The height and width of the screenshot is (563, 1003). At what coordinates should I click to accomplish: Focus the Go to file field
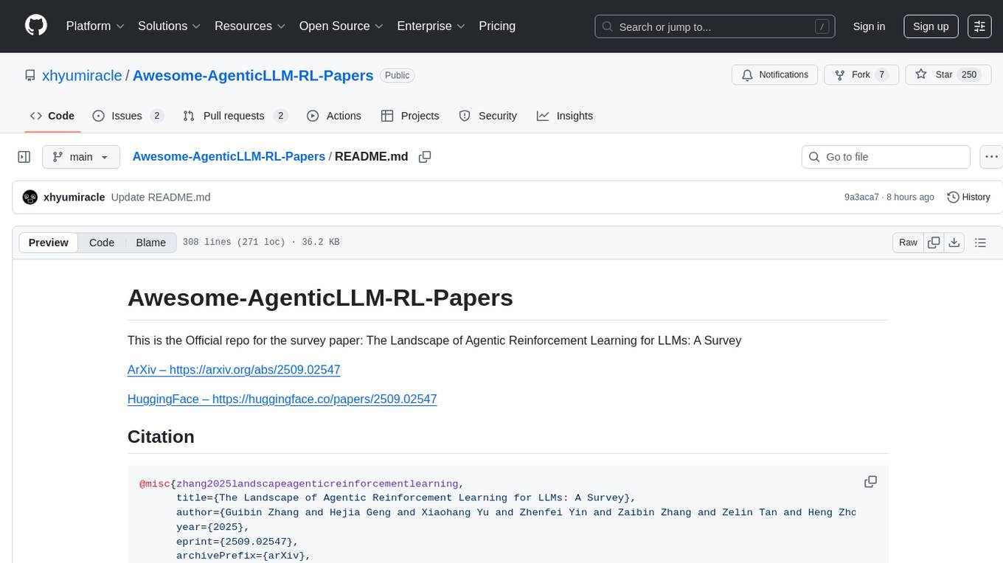click(x=886, y=157)
